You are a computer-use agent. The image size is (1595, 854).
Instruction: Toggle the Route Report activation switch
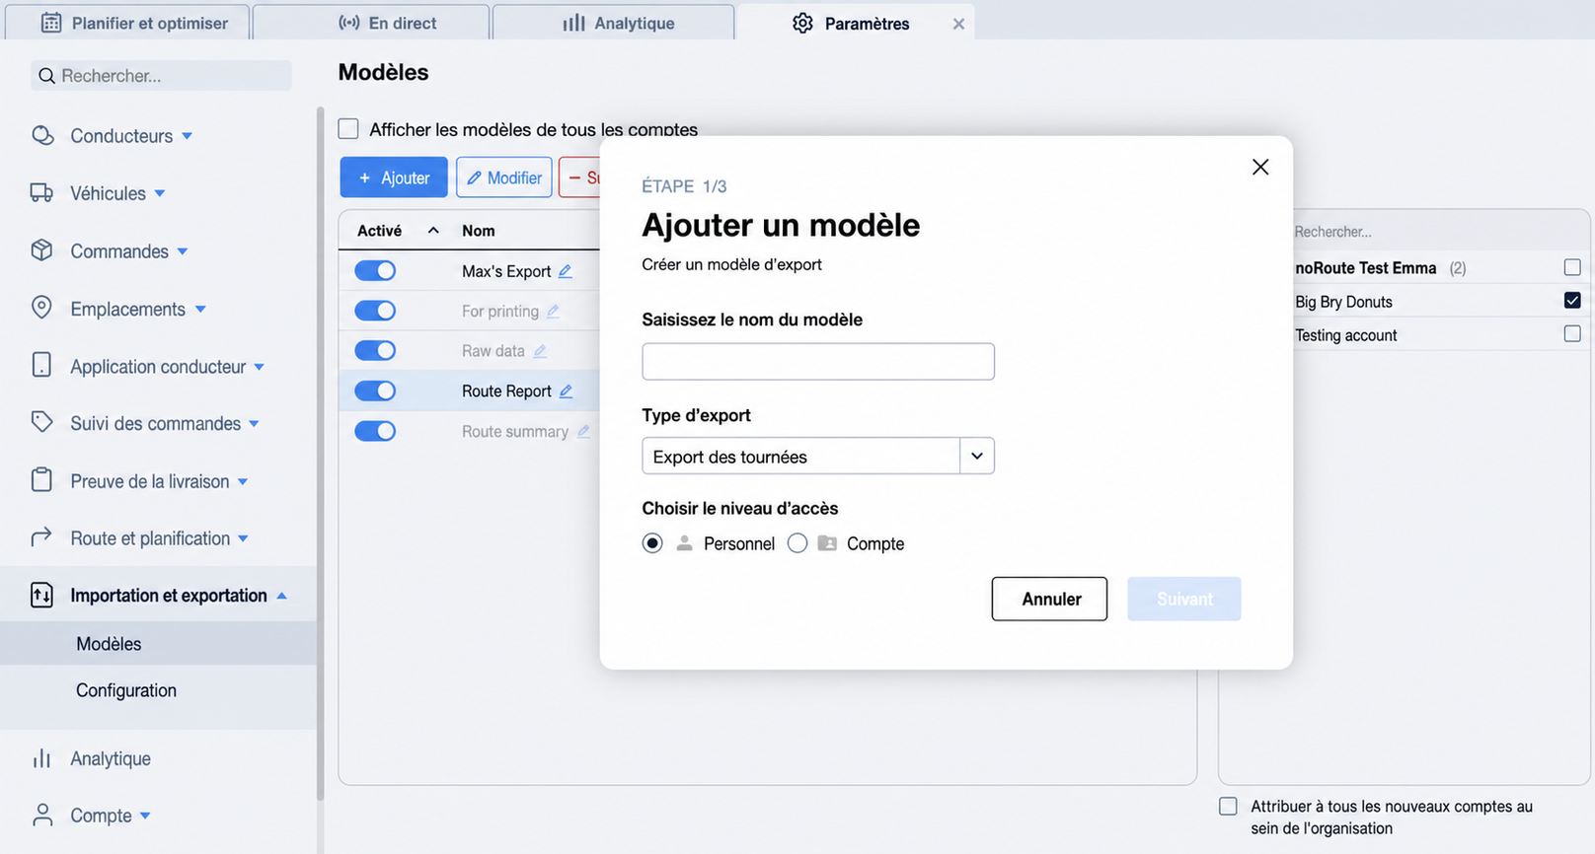(x=375, y=391)
